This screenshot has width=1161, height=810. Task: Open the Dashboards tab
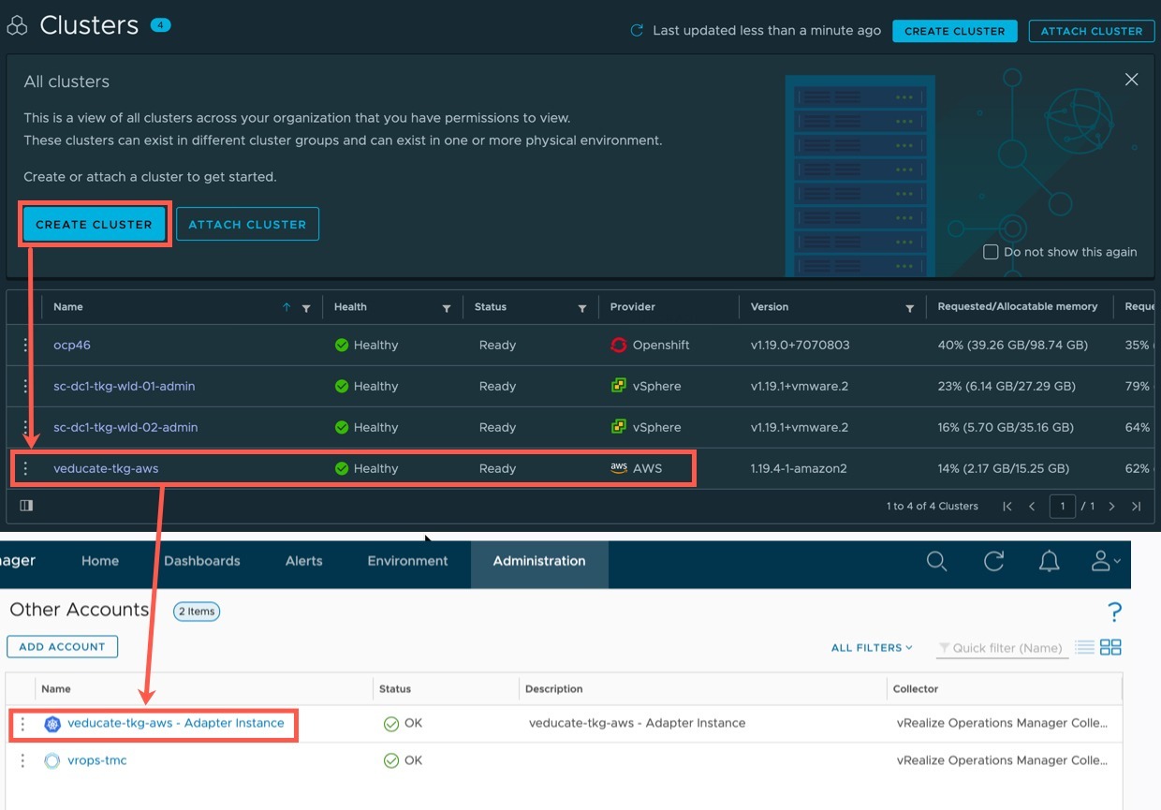click(202, 561)
